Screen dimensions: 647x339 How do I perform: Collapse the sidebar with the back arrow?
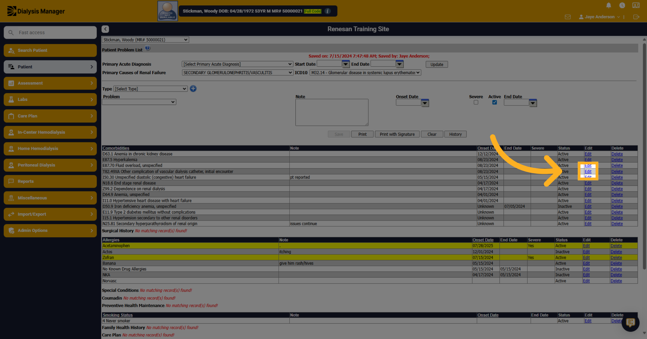105,29
